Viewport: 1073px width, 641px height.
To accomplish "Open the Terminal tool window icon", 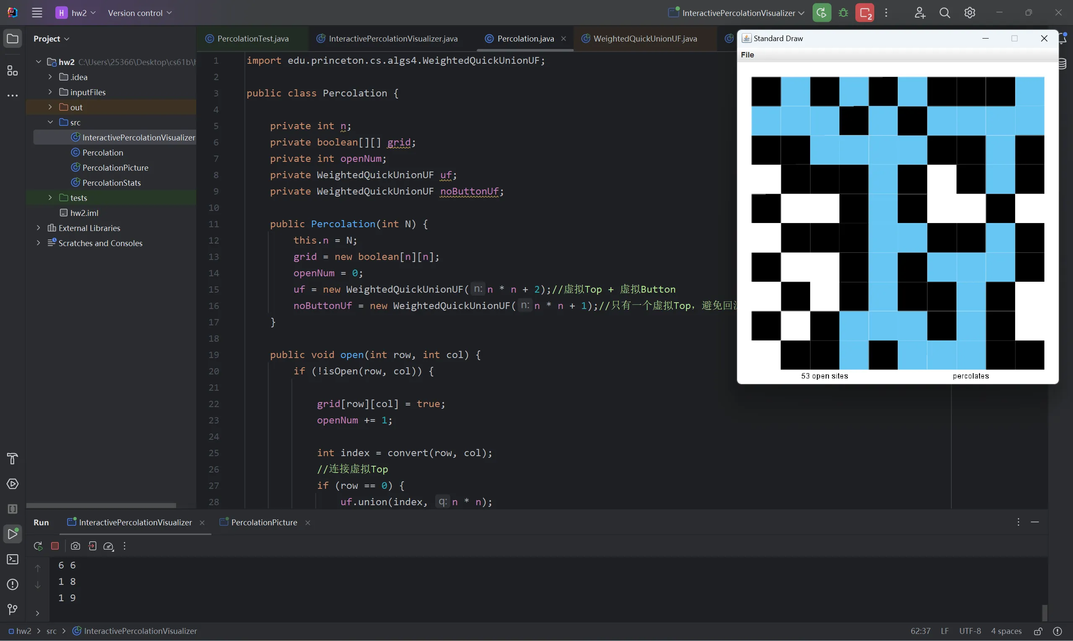I will pos(13,559).
